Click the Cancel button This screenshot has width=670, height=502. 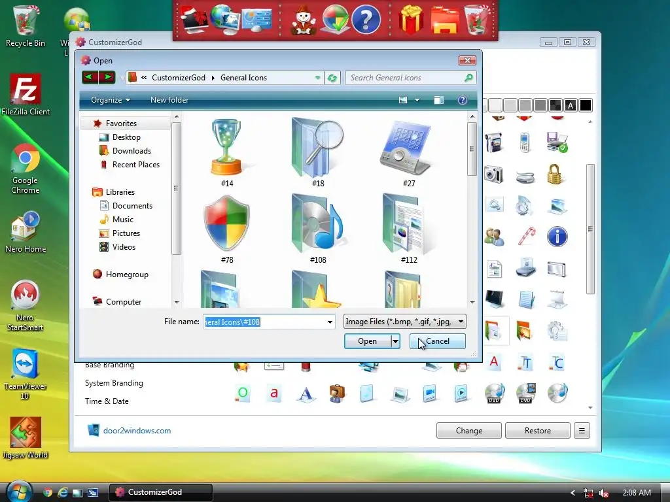[438, 341]
